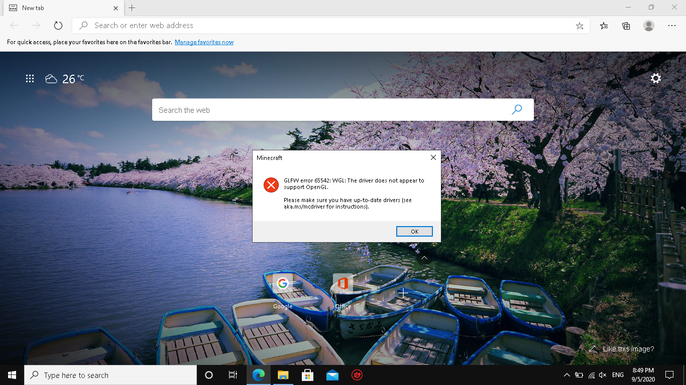Viewport: 686px width, 385px height.
Task: Go forward in Edge browser
Action: tap(36, 26)
